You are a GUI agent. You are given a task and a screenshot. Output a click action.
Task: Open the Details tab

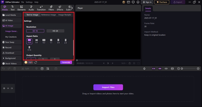[148, 8]
